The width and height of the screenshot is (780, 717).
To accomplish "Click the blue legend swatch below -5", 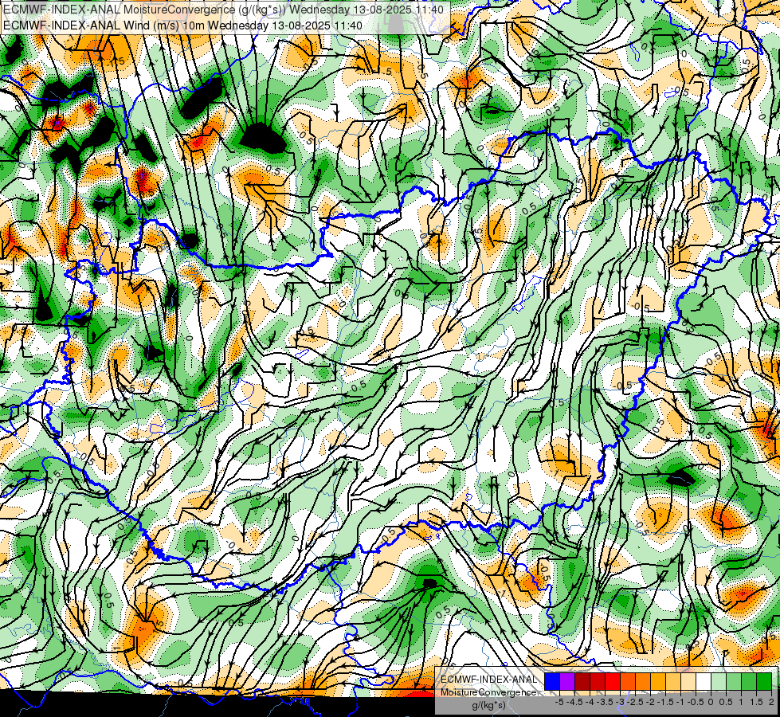I will pyautogui.click(x=551, y=681).
